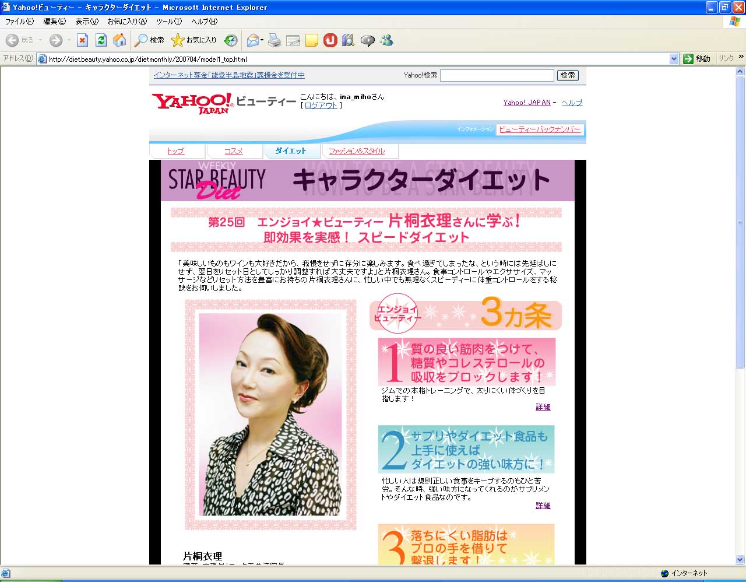Go to the Home page icon

[x=119, y=40]
